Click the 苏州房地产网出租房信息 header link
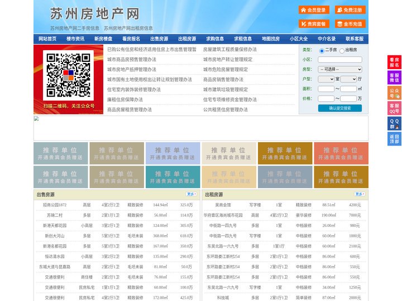This screenshot has height=301, width=402. 128,28
